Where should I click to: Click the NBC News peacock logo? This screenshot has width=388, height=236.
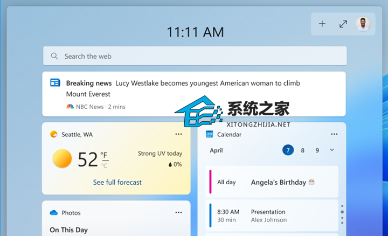click(70, 107)
